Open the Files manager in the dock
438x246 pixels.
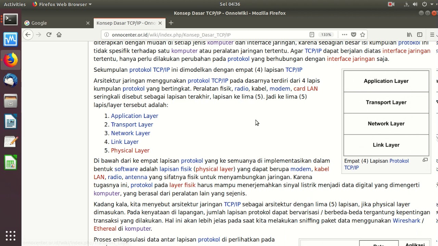(x=11, y=101)
